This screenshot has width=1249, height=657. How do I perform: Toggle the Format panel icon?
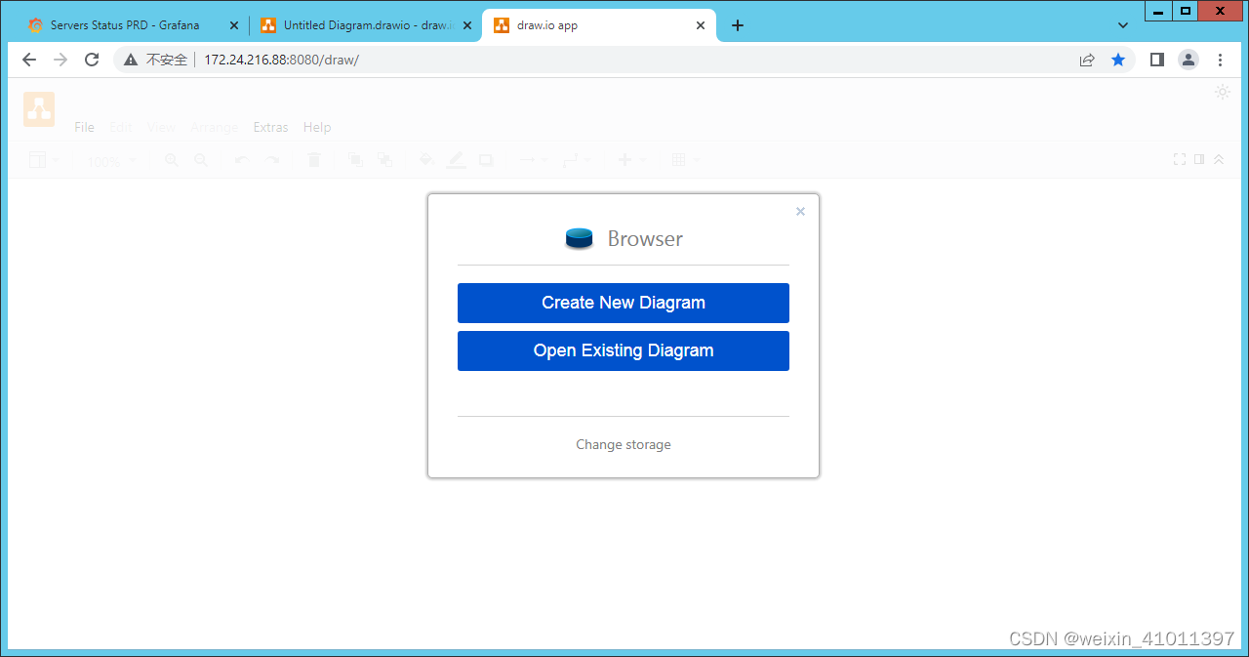click(x=1199, y=159)
